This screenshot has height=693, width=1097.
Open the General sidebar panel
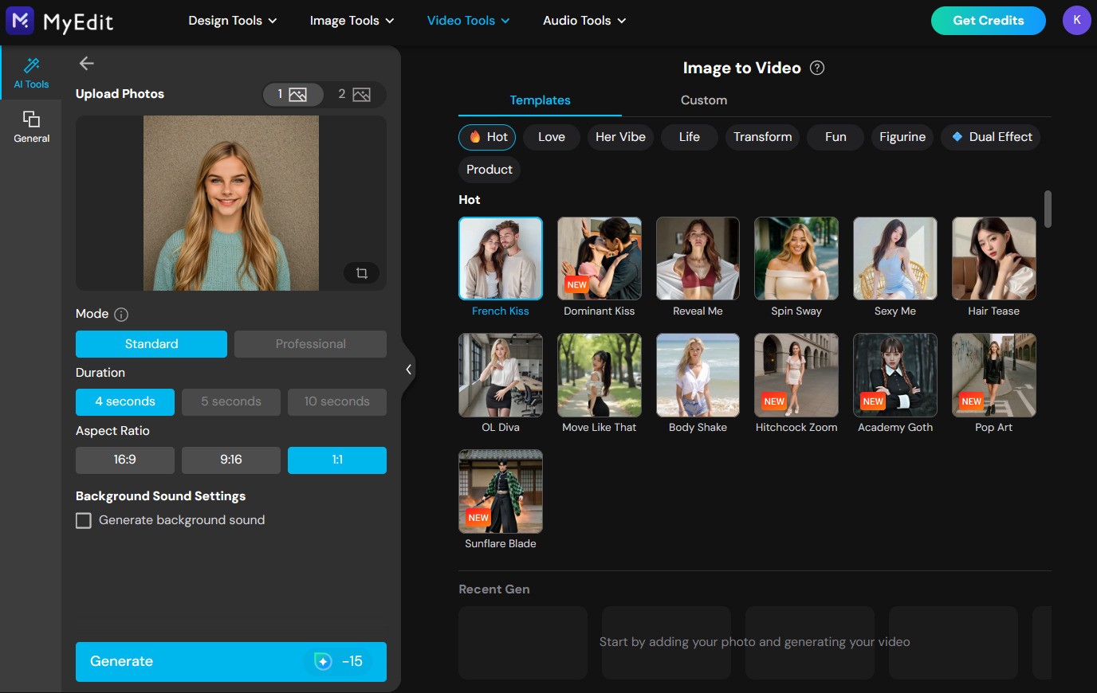[31, 127]
